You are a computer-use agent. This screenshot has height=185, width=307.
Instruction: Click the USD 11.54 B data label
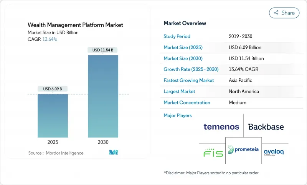tap(103, 50)
